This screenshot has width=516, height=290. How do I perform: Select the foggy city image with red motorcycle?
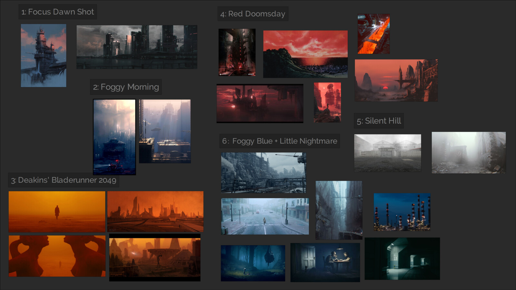pyautogui.click(x=114, y=137)
